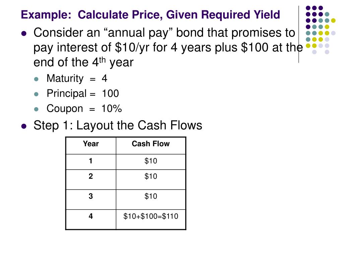Click the slide title about calculating price

(150, 15)
